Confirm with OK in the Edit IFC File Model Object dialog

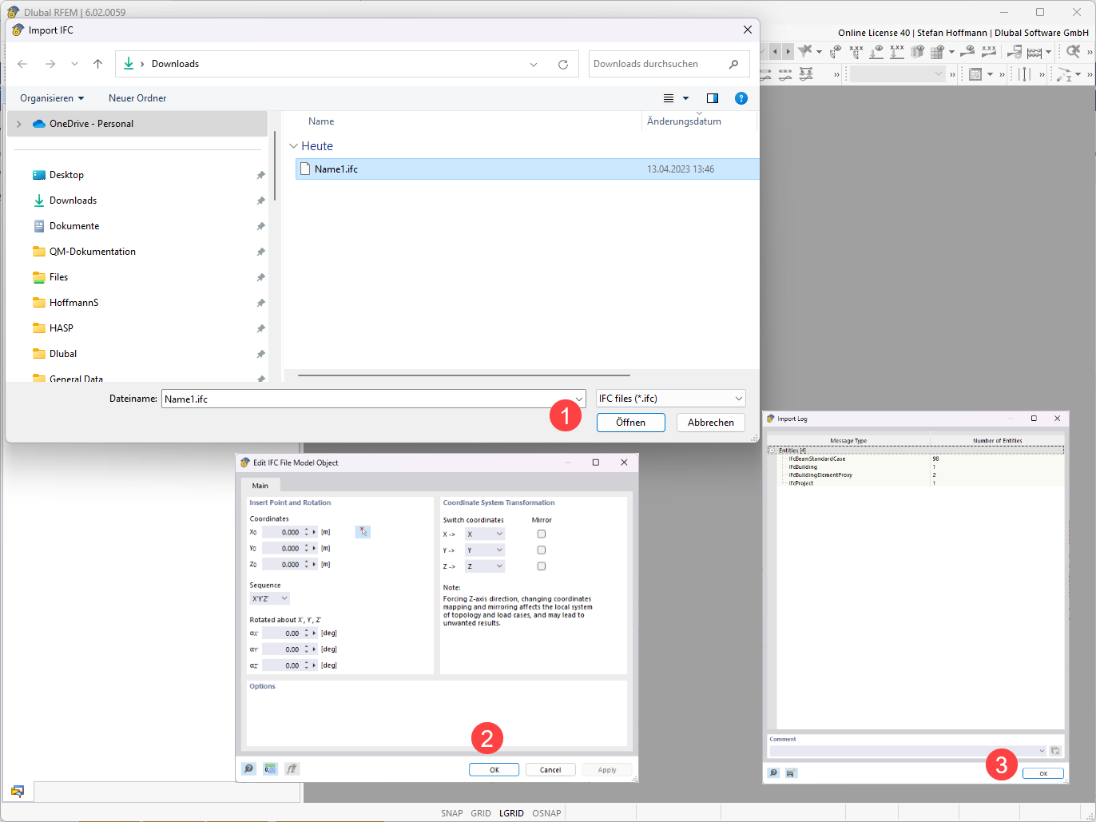click(494, 770)
